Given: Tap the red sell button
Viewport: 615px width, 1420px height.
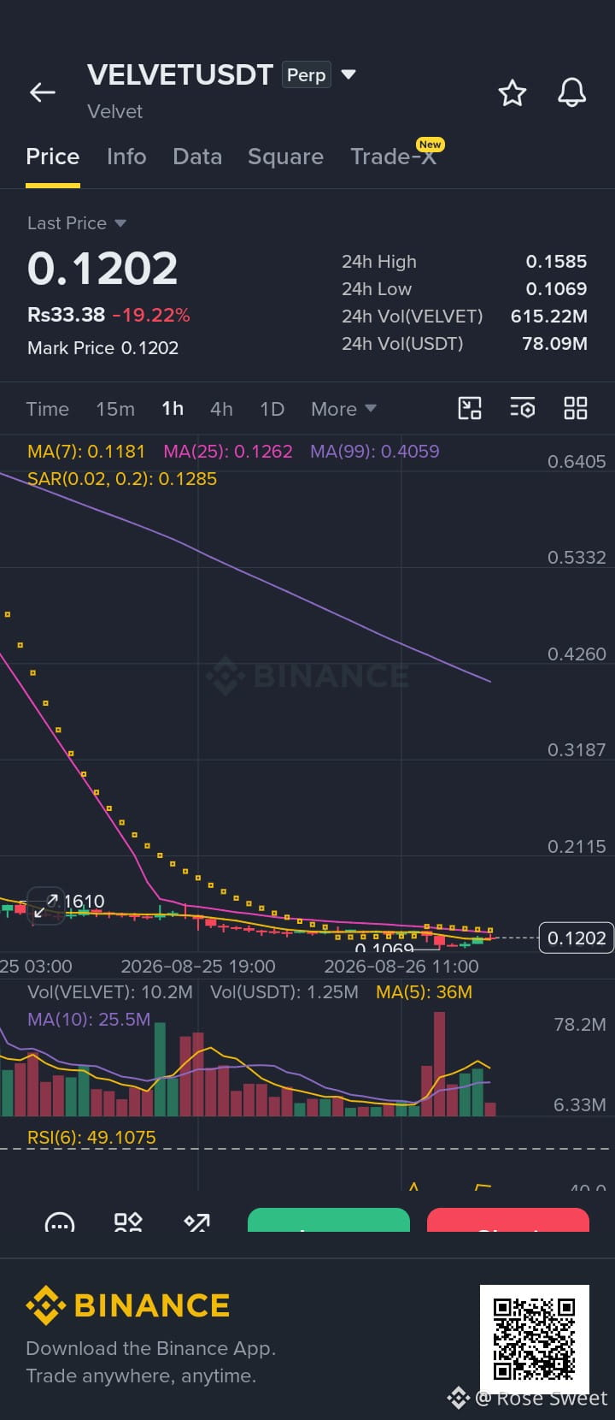Looking at the screenshot, I should 508,1220.
